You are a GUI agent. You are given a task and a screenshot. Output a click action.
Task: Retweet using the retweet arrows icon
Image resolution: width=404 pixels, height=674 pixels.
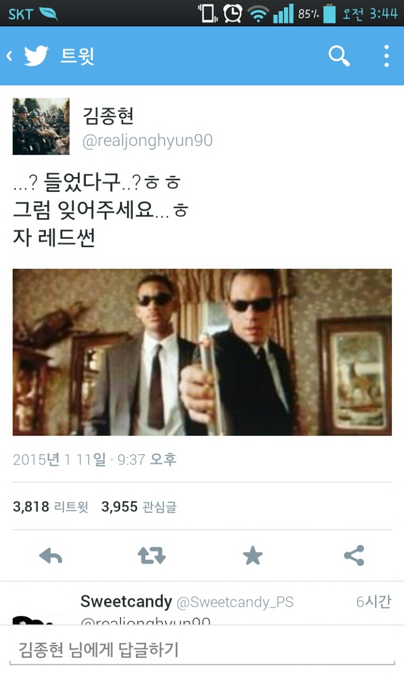click(151, 556)
